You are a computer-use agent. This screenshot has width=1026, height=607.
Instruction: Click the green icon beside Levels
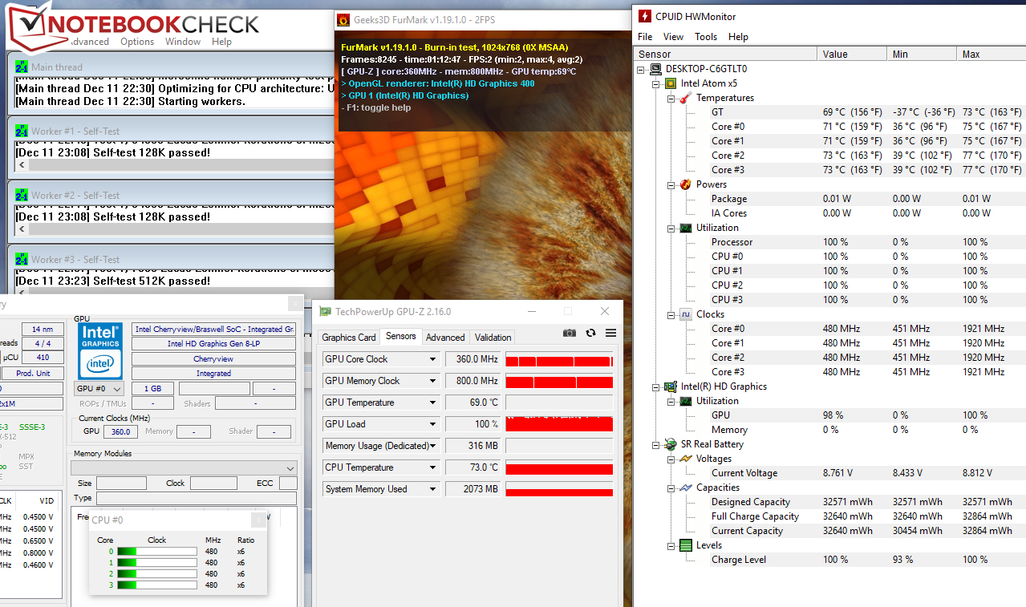click(x=685, y=545)
